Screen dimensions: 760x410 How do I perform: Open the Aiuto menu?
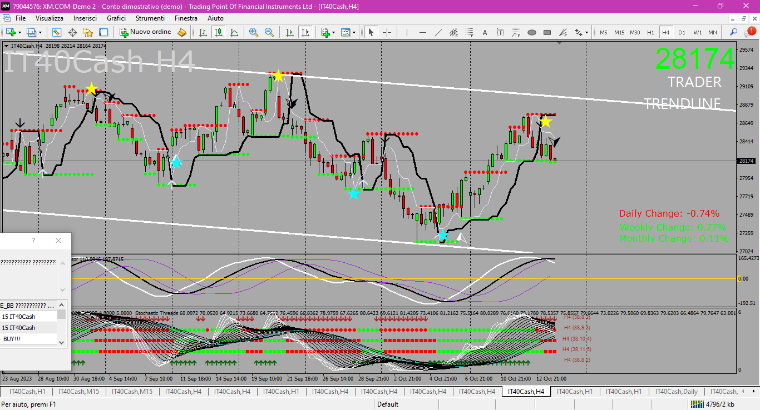coord(215,18)
